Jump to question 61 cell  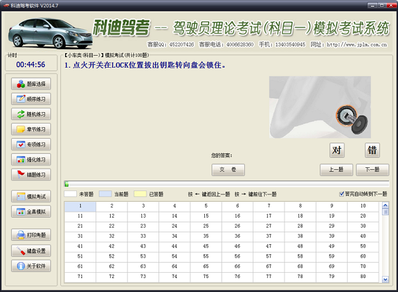tap(80, 267)
